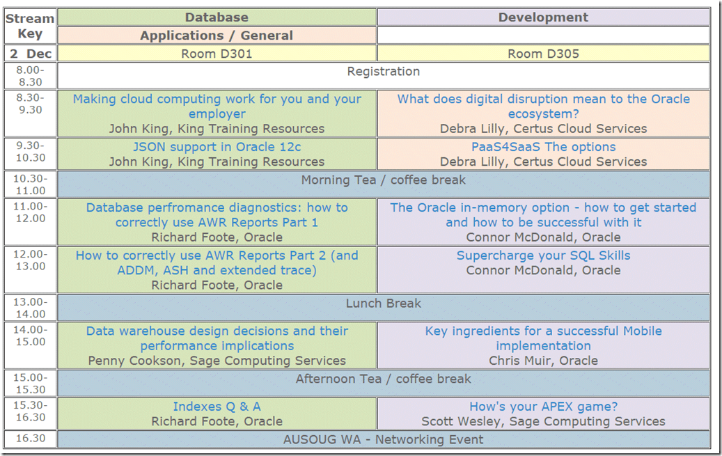Select 'PaaS4SaaS The options' link
The width and height of the screenshot is (722, 456).
pyautogui.click(x=543, y=147)
